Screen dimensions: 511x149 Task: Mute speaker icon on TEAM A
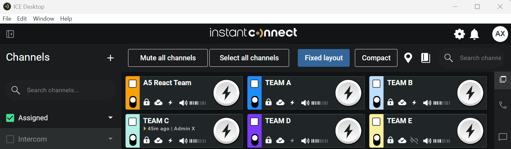point(305,103)
